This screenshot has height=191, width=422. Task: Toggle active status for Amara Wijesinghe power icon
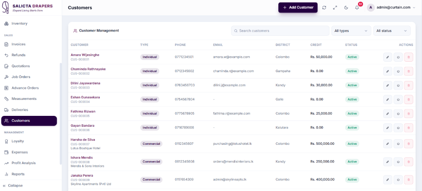click(398, 57)
